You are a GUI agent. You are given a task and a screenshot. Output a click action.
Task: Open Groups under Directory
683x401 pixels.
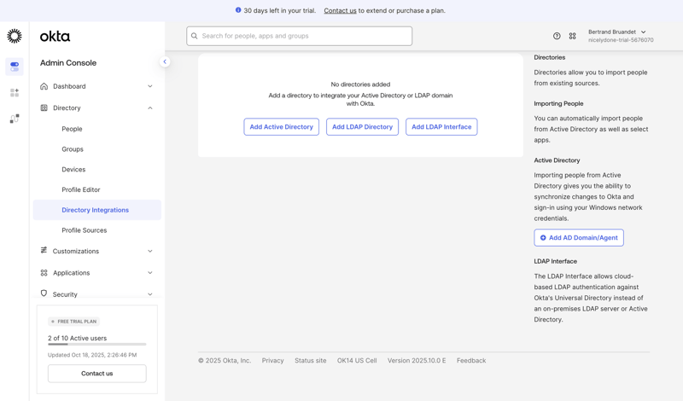pos(73,149)
